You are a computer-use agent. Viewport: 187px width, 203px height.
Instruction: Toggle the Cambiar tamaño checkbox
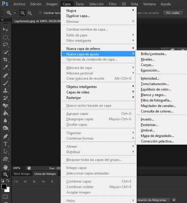pyautogui.click(x=40, y=13)
